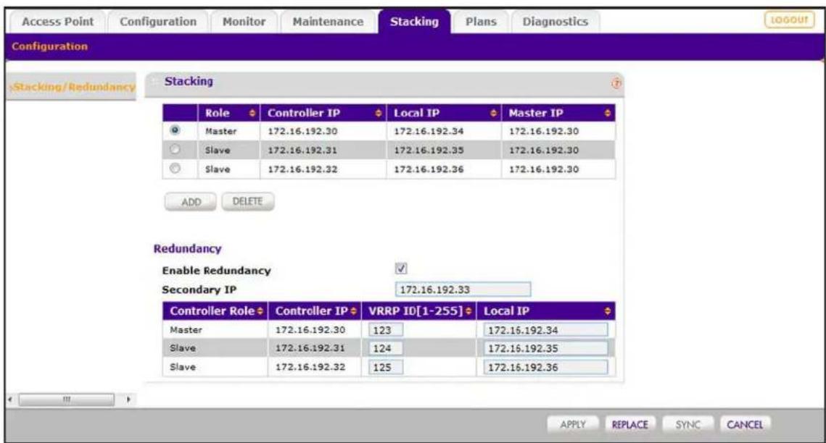Click sidebar scrollbar right arrow
Screen dimensions: 826x443
tap(128, 400)
